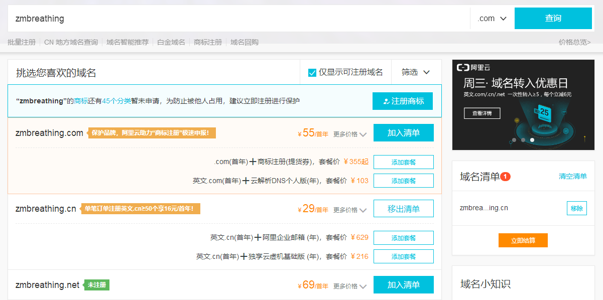
Task: Click zmbreathing.cn domain name text
Action: pyautogui.click(x=46, y=209)
